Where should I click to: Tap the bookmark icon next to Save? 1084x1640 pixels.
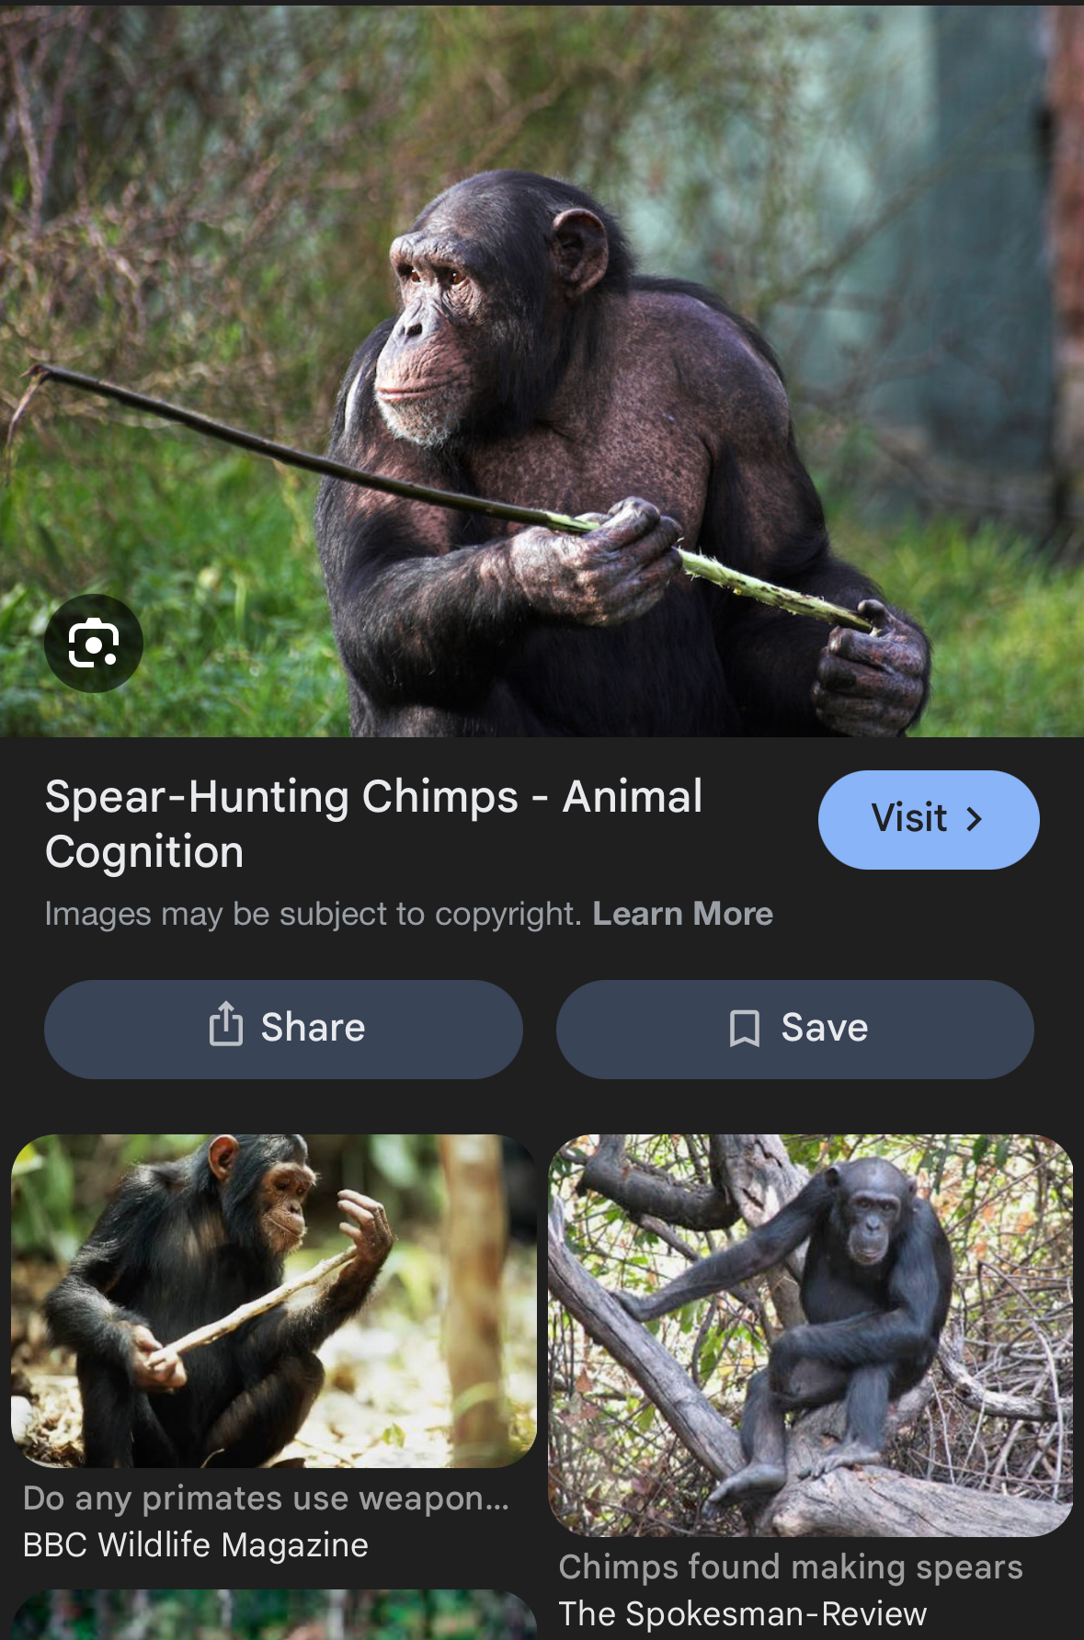click(x=745, y=1028)
